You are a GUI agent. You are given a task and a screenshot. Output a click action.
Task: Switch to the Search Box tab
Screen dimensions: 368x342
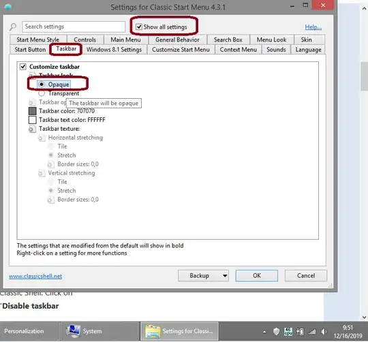point(228,40)
